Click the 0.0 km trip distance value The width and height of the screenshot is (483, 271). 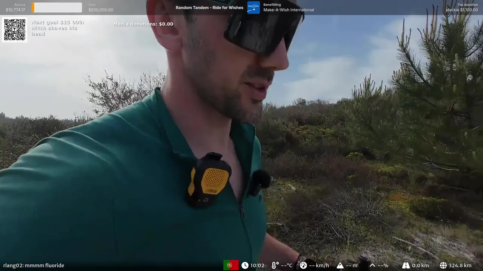coord(420,265)
